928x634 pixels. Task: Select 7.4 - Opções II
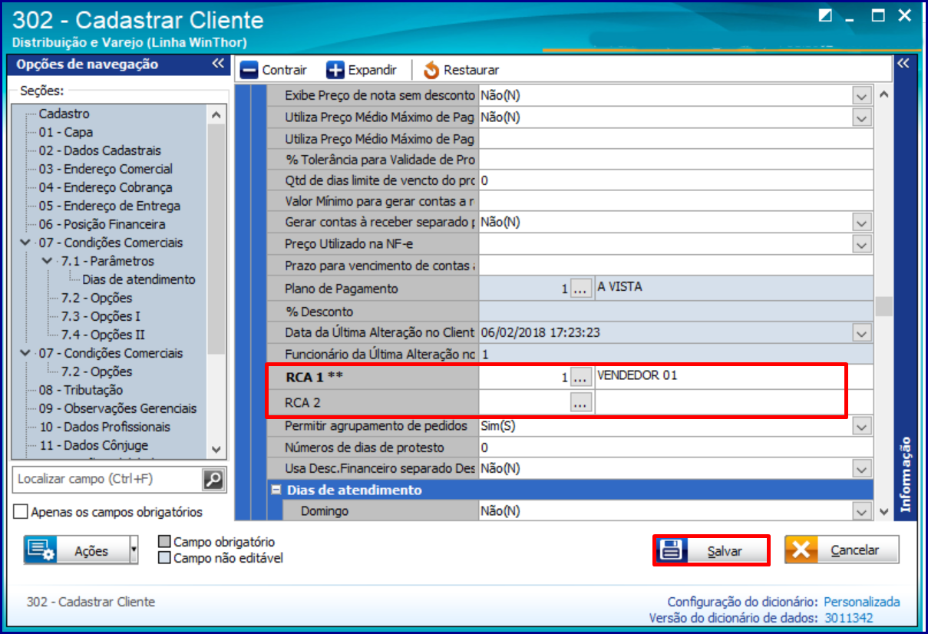(103, 335)
